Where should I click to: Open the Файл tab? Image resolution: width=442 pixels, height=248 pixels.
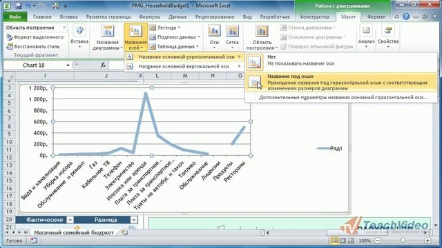(15, 17)
